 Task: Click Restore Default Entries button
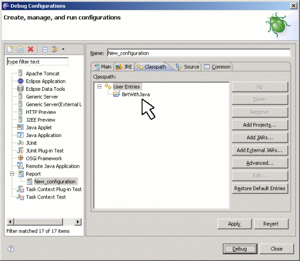click(260, 189)
